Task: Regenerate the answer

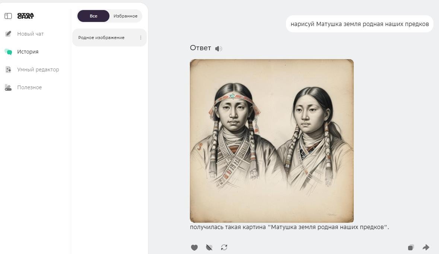Action: pyautogui.click(x=224, y=247)
